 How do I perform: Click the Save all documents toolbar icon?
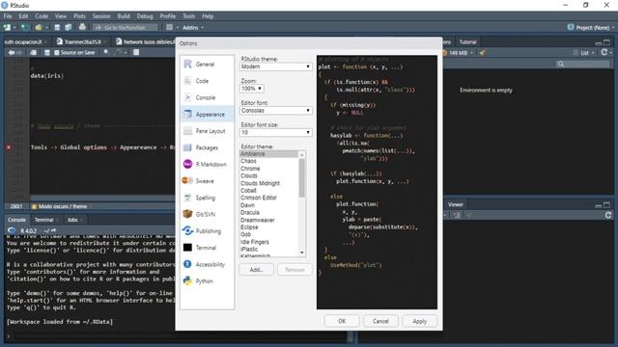[69, 27]
